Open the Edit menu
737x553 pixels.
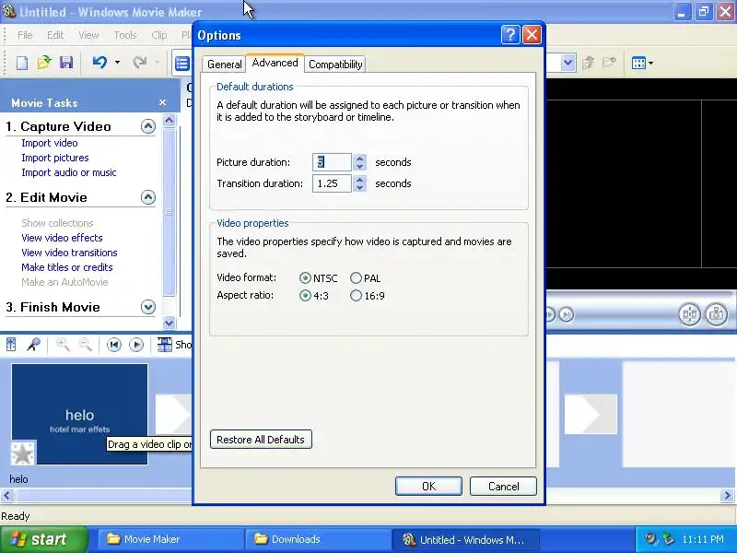pyautogui.click(x=55, y=35)
